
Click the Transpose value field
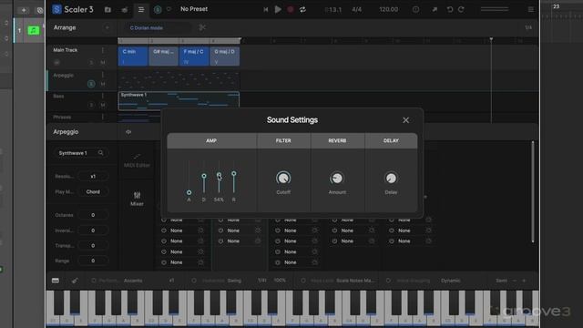click(93, 245)
